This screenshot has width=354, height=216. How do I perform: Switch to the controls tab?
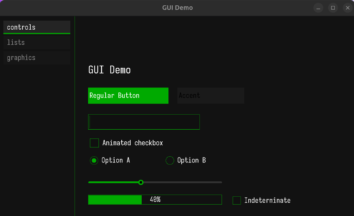[x=37, y=27]
